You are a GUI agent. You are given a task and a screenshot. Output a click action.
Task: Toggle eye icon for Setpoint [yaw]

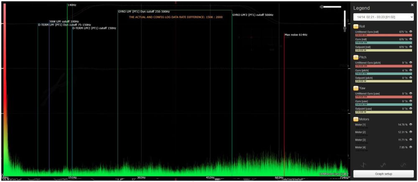click(410, 108)
